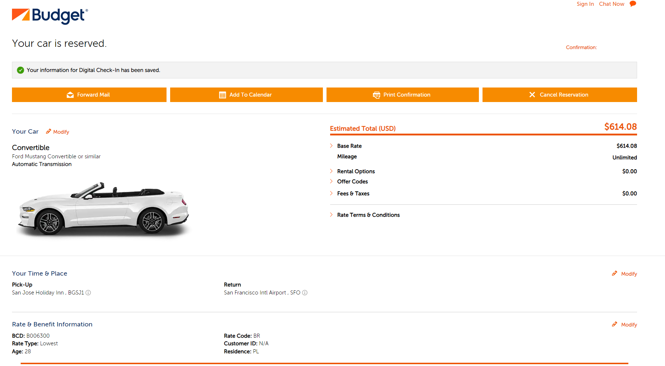Click the X icon on Cancel Reservation
This screenshot has width=665, height=366.
[532, 95]
